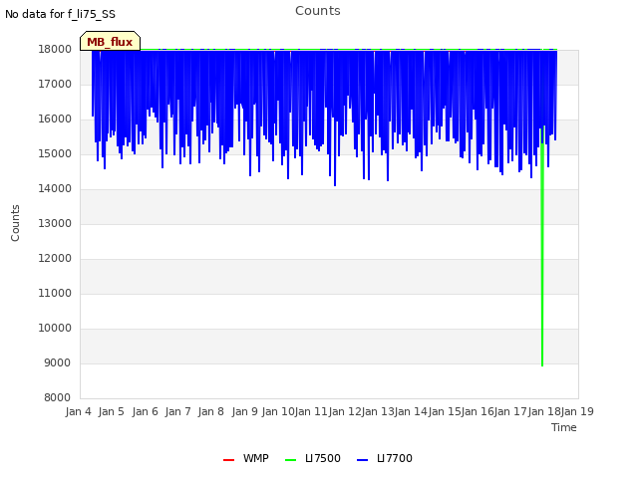Toggle the WMP legend entry

click(246, 458)
